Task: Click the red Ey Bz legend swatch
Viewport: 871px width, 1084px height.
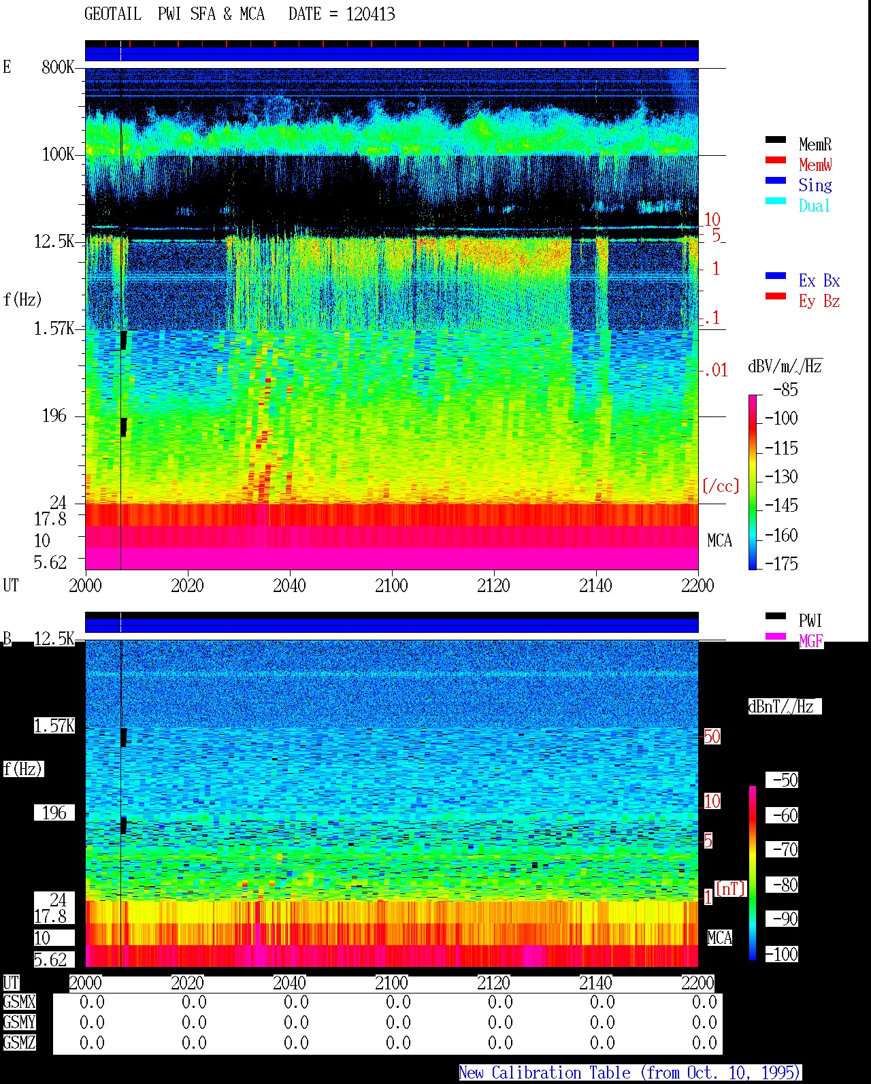Action: 776,297
